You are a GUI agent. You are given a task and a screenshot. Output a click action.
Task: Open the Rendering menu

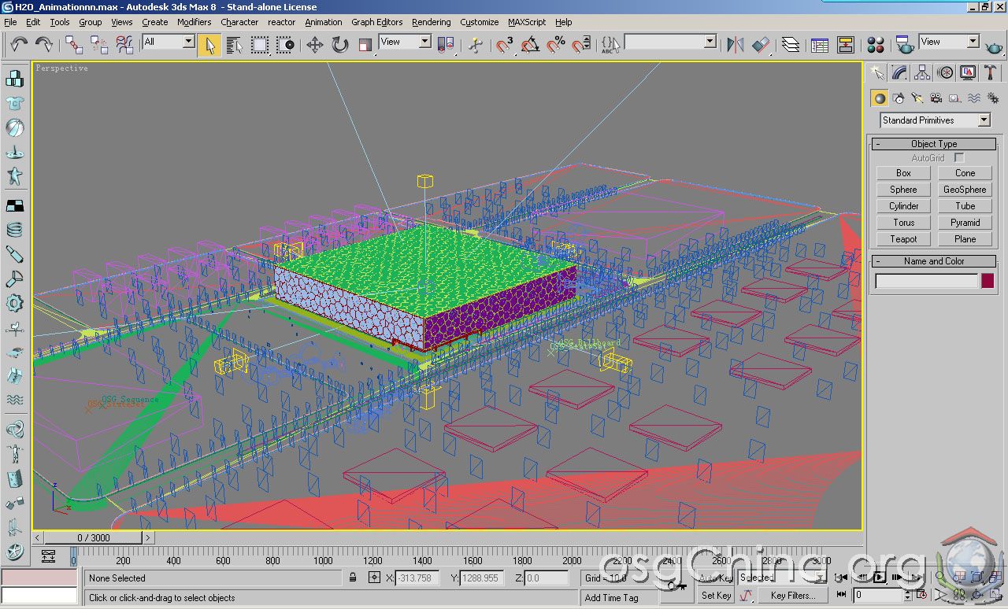pos(432,22)
